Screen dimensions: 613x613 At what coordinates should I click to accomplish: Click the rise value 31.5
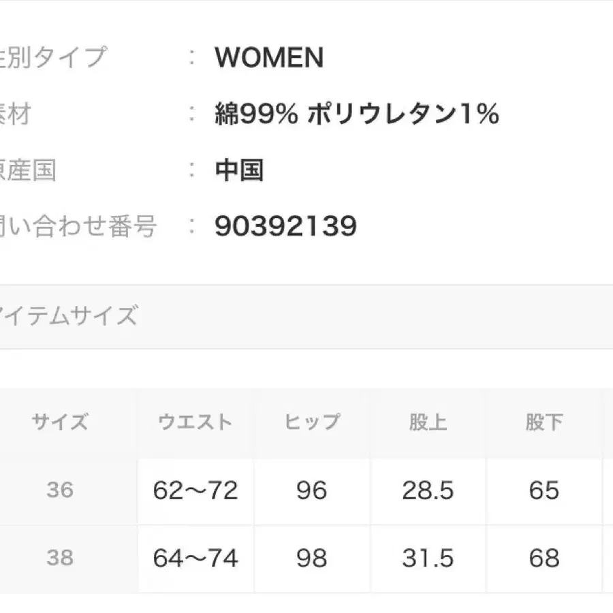pyautogui.click(x=428, y=559)
